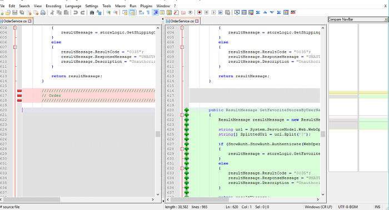Go to the next difference arrow
The height and width of the screenshot is (210, 389).
click(272, 12)
